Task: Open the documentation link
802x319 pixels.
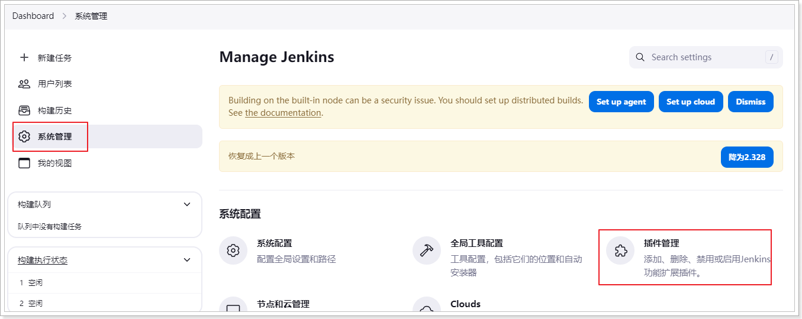Action: tap(283, 113)
